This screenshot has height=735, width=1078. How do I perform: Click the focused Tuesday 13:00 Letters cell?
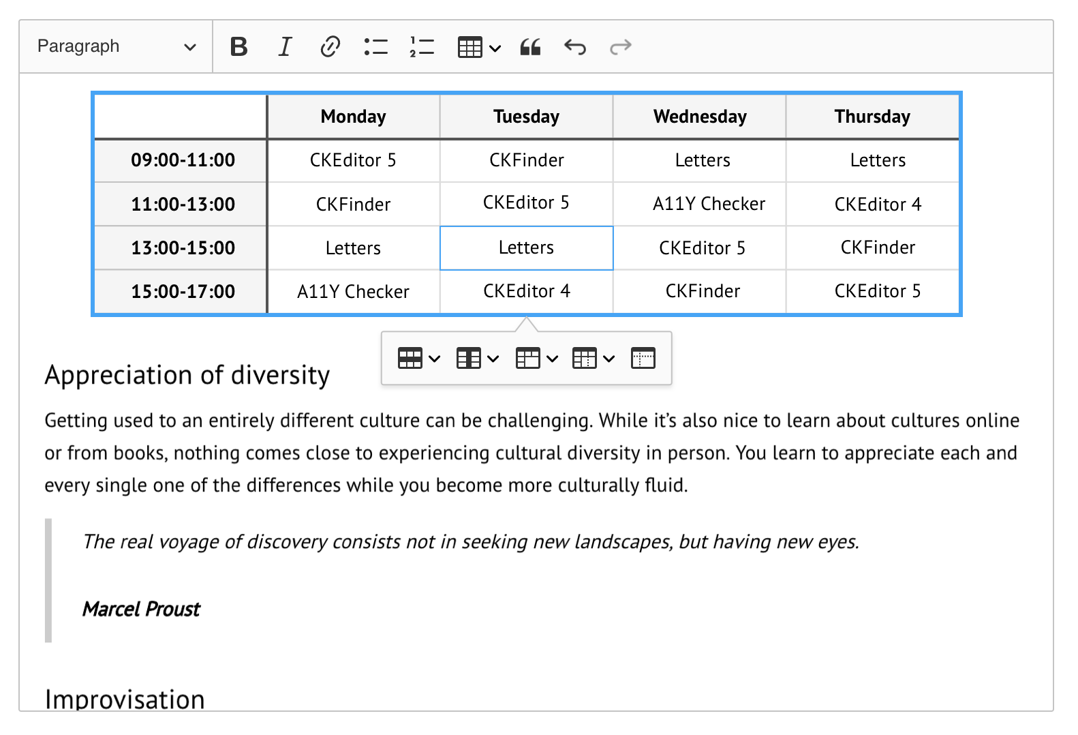(527, 247)
